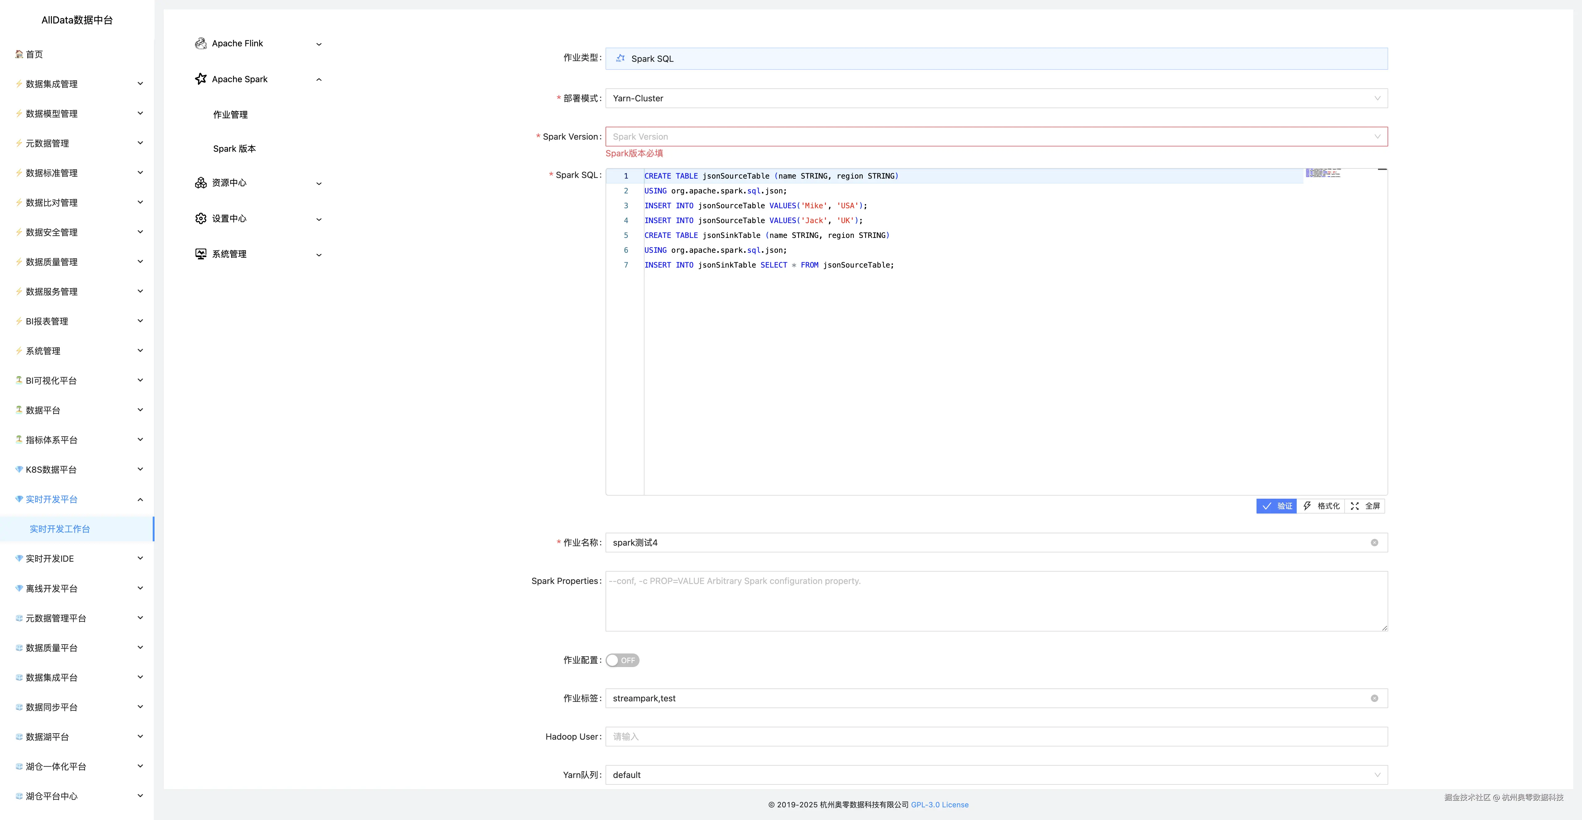Click the 全屏 fullscreen icon
Image resolution: width=1582 pixels, height=820 pixels.
click(x=1354, y=506)
